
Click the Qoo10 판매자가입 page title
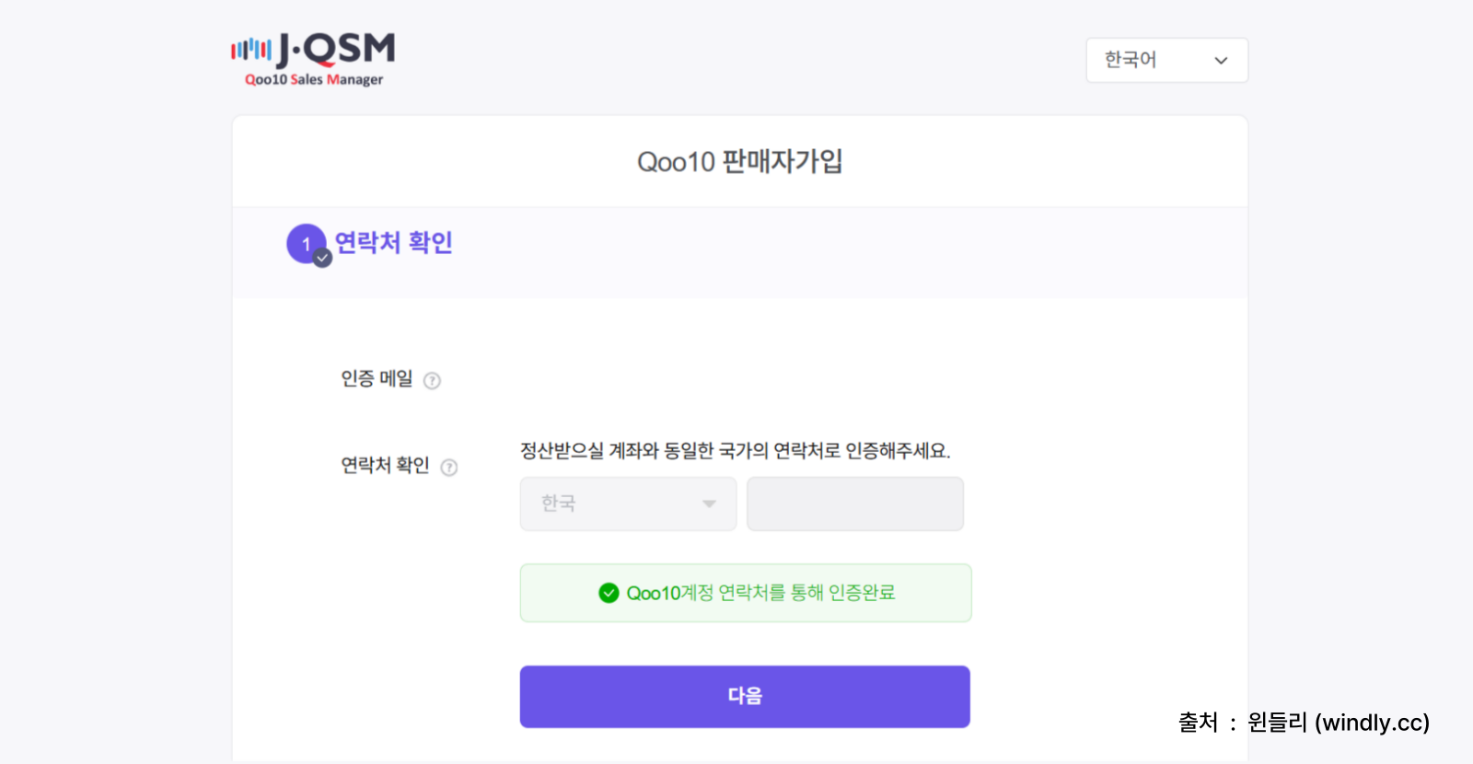point(740,160)
